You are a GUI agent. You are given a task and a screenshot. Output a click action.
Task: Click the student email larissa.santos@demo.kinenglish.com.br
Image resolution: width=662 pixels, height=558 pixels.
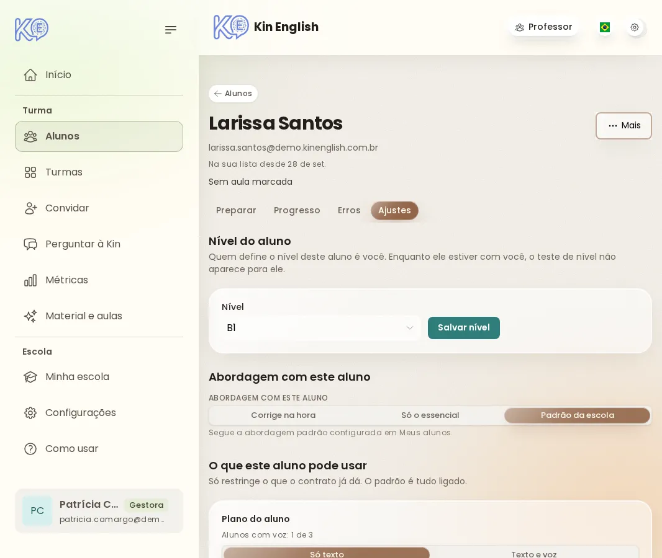293,148
